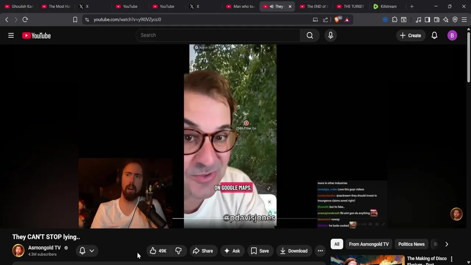
Task: Switch to the Ghoulish Kar tab
Action: [x=19, y=6]
